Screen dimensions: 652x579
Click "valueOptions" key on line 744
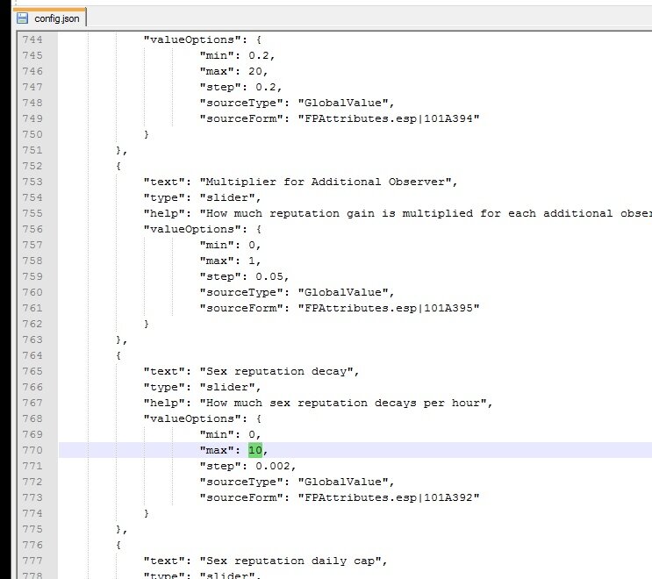192,39
